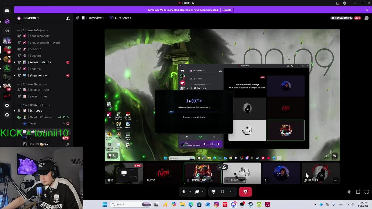Open the boosters channel
The height and width of the screenshot is (209, 372).
tap(43, 56)
